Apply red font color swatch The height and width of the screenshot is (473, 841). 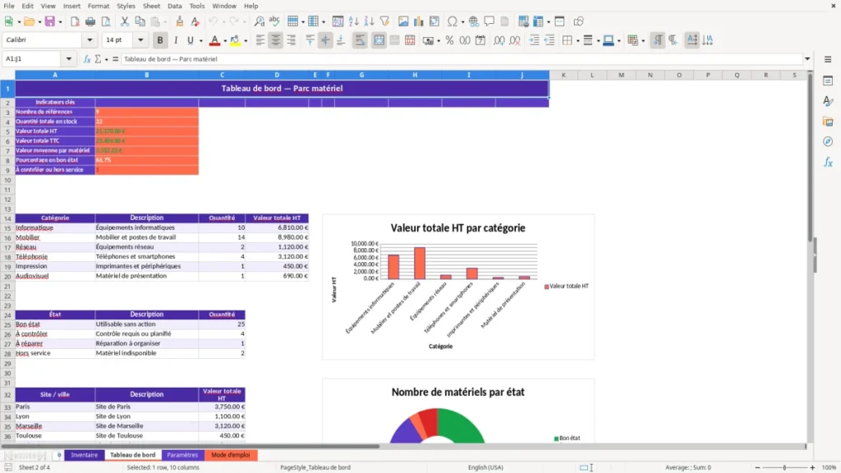[x=214, y=40]
